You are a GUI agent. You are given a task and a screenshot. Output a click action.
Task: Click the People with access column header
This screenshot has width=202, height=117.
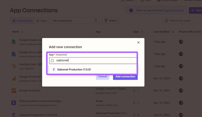point(190,32)
